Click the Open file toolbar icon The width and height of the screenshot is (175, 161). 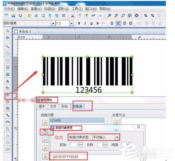(13, 16)
